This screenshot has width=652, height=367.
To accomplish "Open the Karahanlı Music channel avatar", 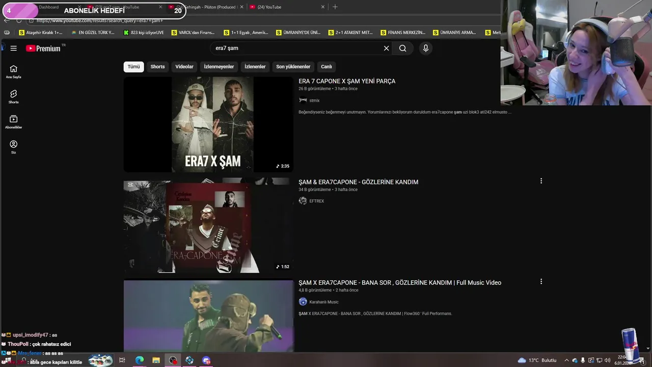I will coord(303,302).
